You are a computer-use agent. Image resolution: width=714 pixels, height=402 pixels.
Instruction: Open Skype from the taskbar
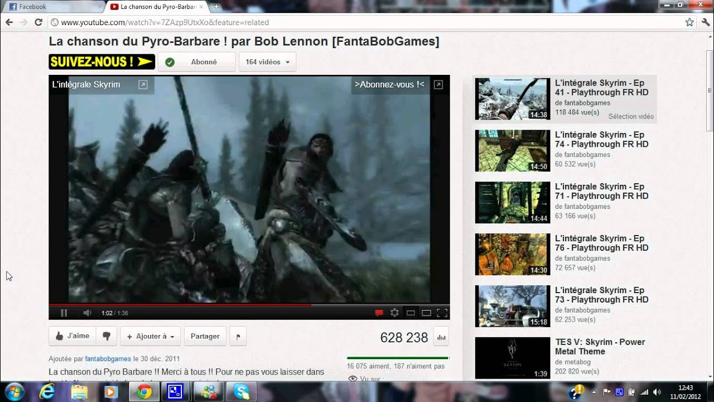[x=242, y=392]
